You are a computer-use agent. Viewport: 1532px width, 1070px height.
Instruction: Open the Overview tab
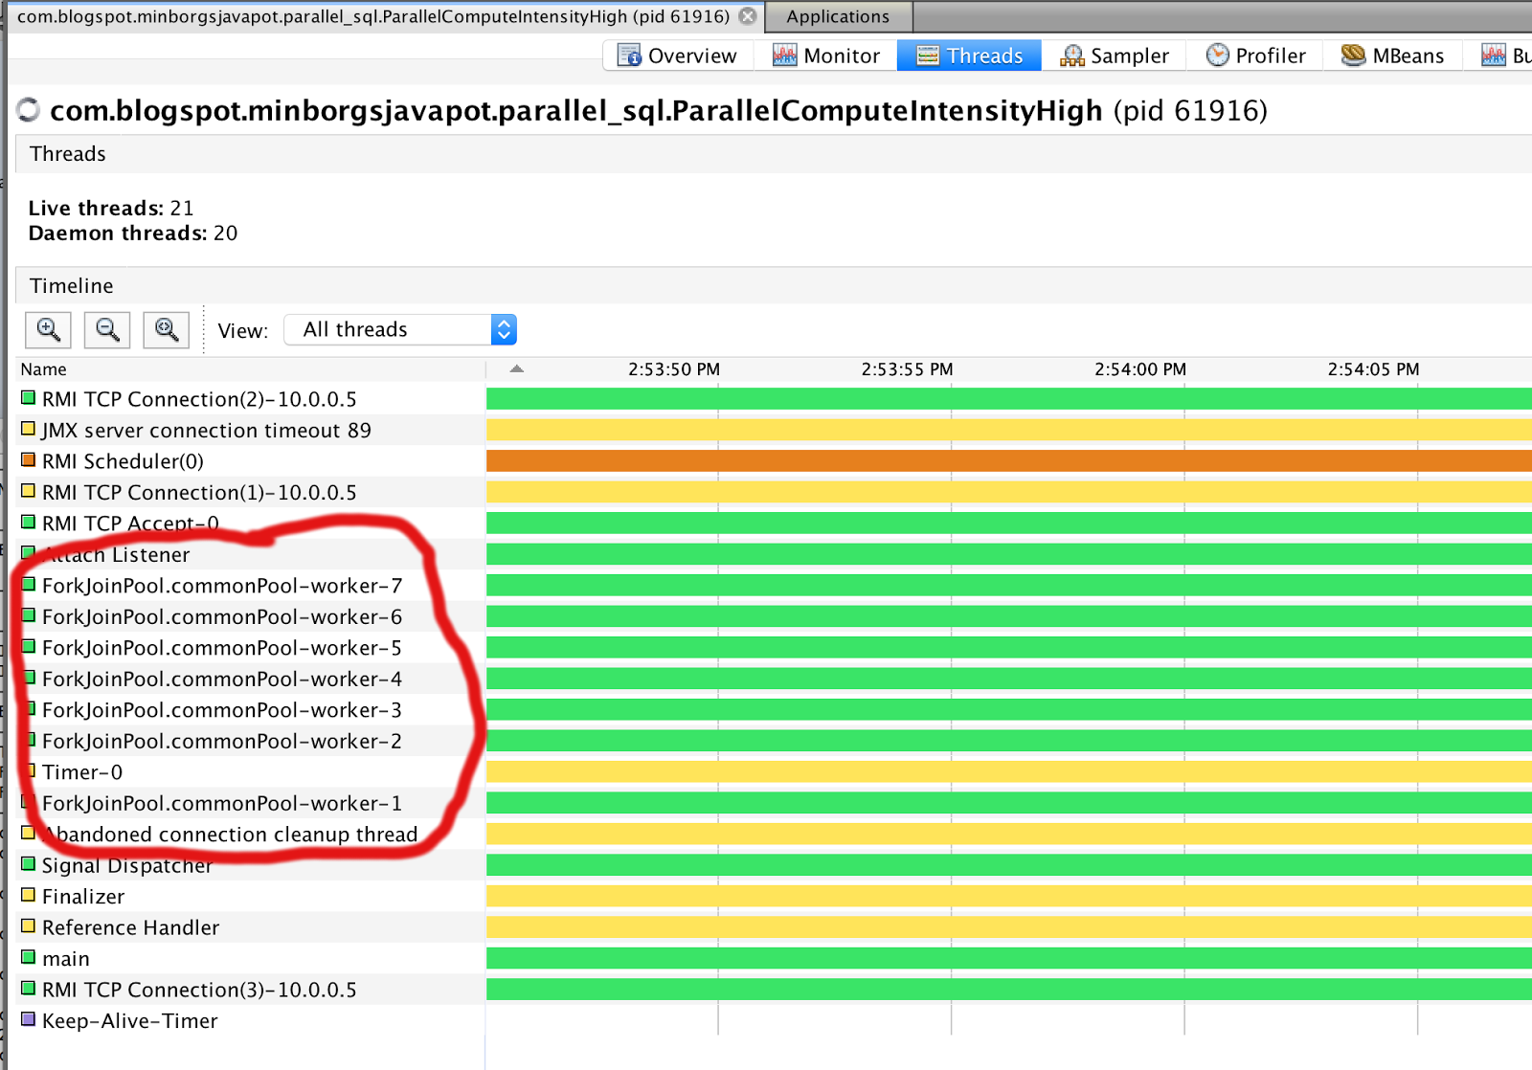click(x=679, y=56)
